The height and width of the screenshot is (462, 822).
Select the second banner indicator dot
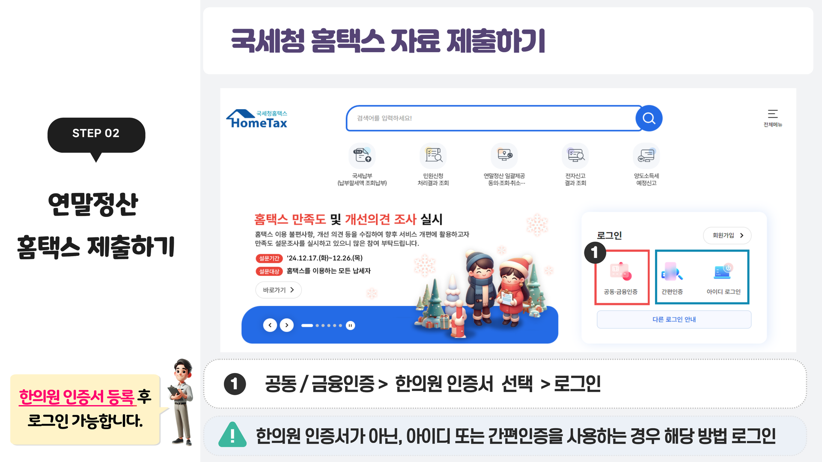click(317, 326)
